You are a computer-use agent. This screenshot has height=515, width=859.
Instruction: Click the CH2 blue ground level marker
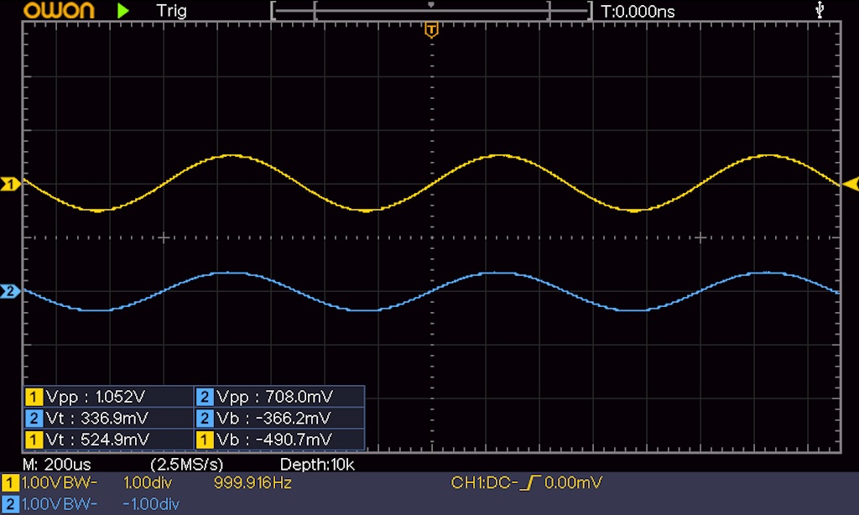pyautogui.click(x=10, y=291)
